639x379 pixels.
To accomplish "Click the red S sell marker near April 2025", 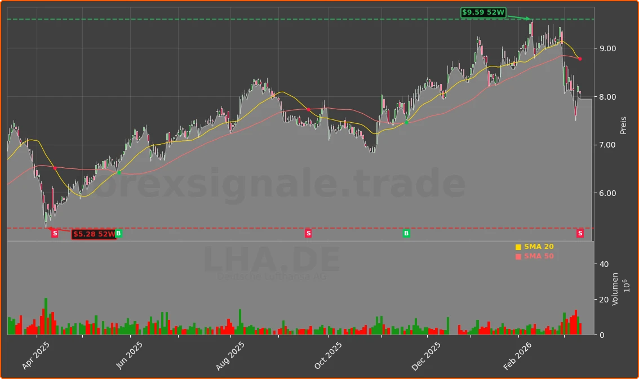I will 54,233.
